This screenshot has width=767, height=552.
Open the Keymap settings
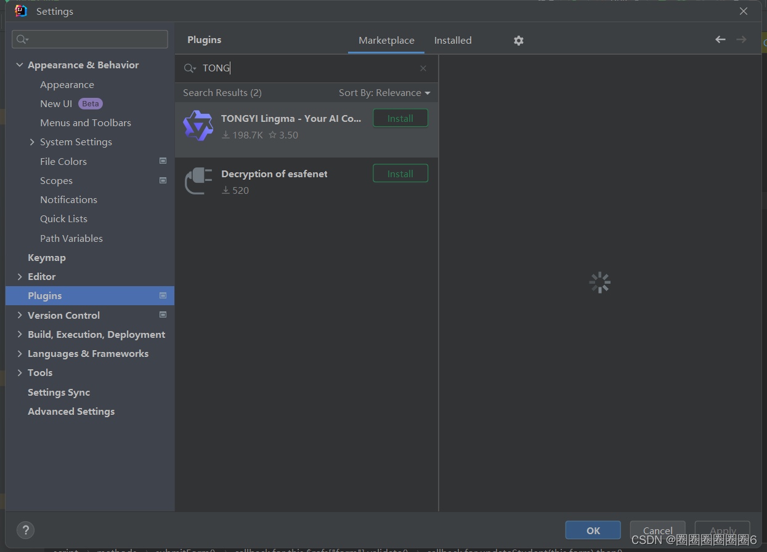[47, 258]
